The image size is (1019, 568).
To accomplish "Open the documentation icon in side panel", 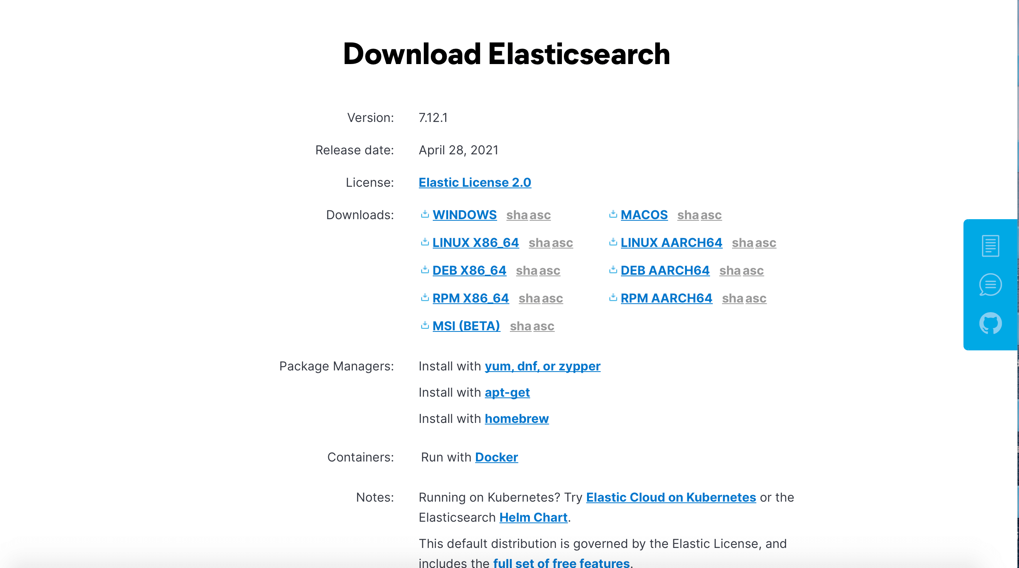I will [x=990, y=246].
